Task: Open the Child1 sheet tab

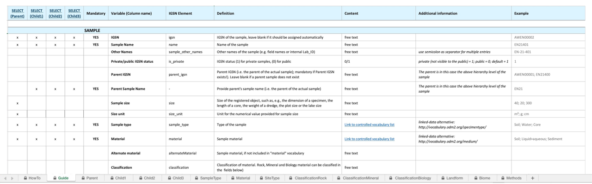Action: tap(118, 178)
